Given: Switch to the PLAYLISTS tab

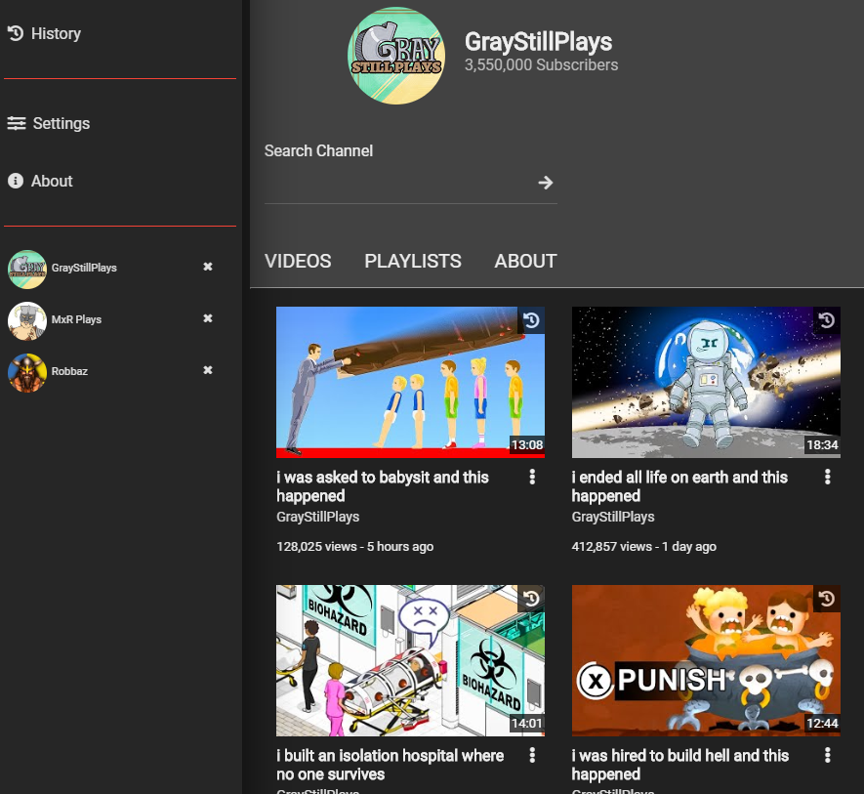Looking at the screenshot, I should coord(413,261).
